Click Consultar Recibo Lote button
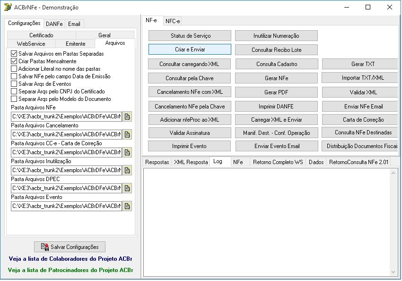Image resolution: width=402 pixels, height=281 pixels. tap(276, 50)
